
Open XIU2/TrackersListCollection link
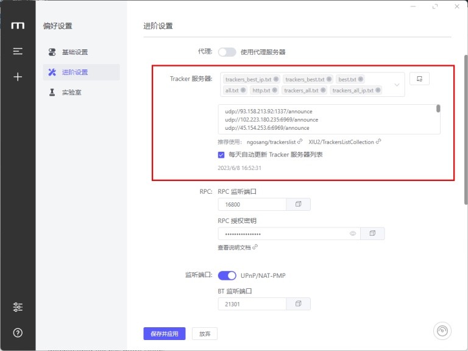tap(344, 142)
